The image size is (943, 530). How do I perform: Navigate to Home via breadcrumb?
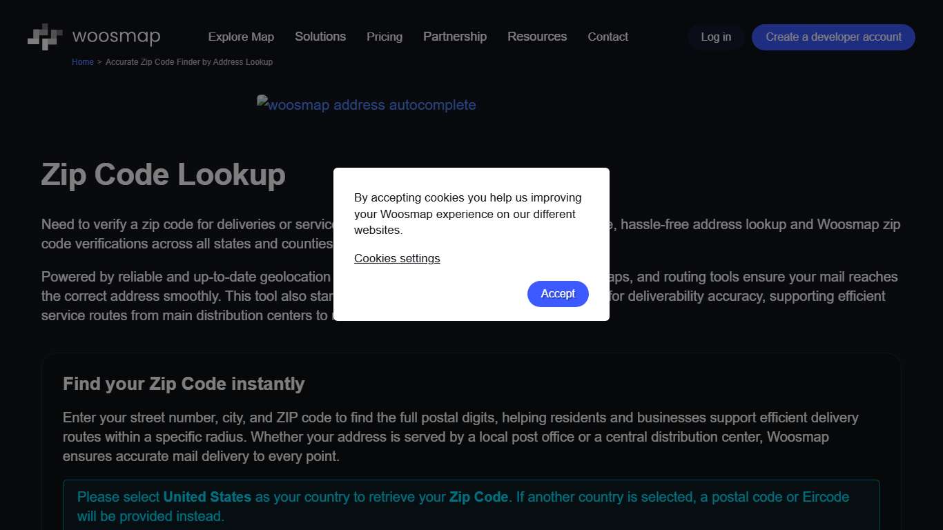pyautogui.click(x=83, y=61)
